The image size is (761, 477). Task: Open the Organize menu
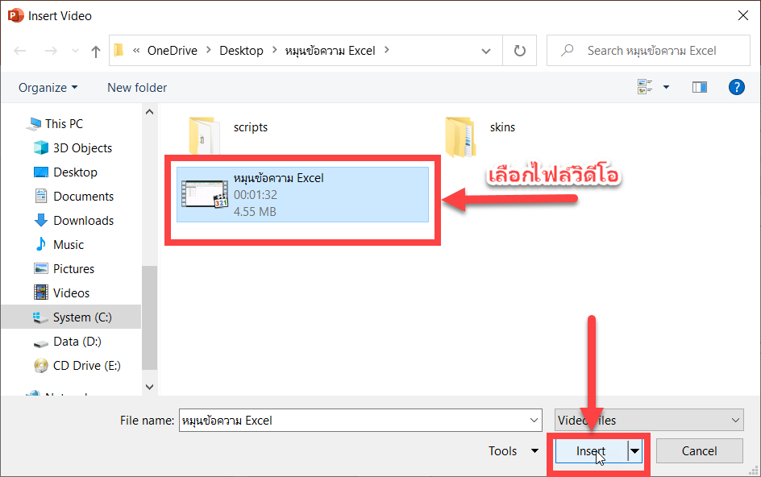click(x=48, y=87)
